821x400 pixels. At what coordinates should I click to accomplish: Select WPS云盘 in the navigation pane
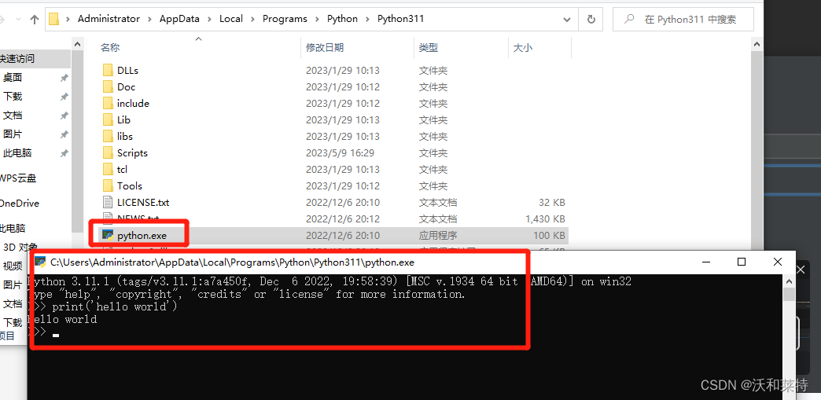point(18,178)
